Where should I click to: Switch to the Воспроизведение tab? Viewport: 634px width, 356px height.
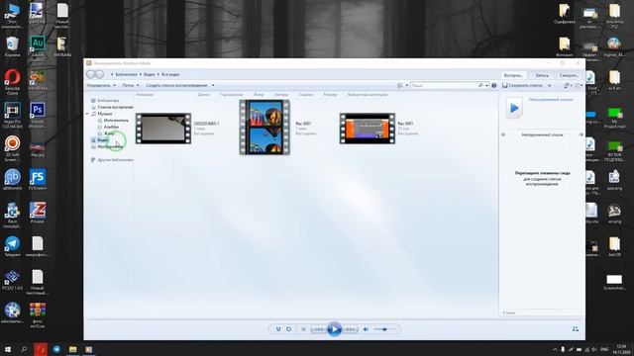pos(513,75)
